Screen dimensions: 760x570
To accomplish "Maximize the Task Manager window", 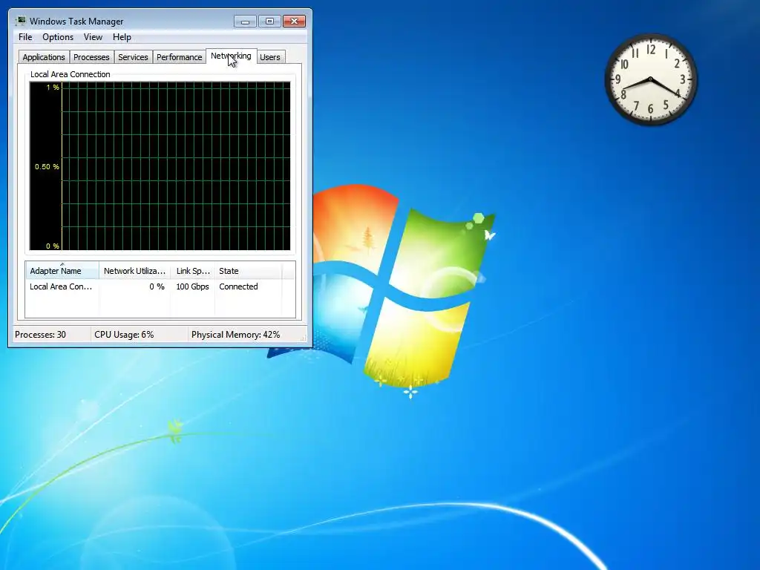I will point(269,22).
